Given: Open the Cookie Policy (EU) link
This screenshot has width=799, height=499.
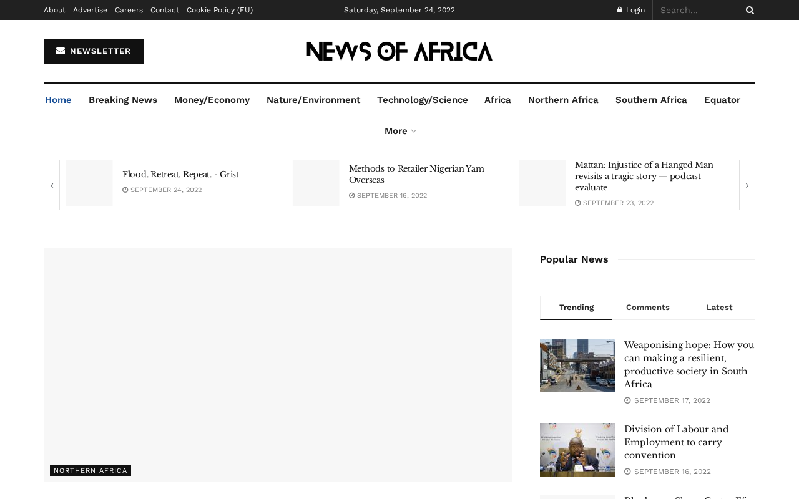Looking at the screenshot, I should click(x=220, y=10).
